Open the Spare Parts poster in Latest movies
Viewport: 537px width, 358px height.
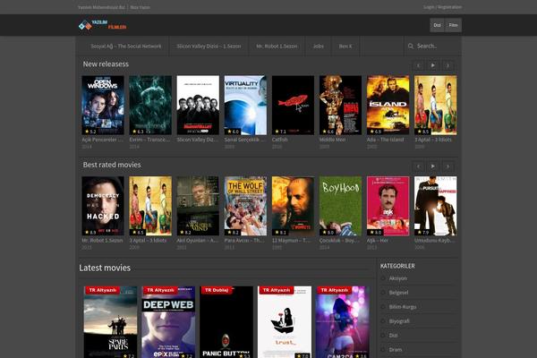point(110,322)
